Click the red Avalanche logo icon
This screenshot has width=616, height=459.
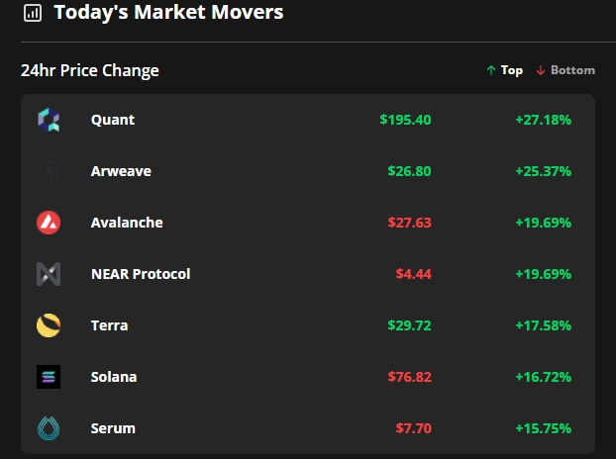click(x=49, y=223)
